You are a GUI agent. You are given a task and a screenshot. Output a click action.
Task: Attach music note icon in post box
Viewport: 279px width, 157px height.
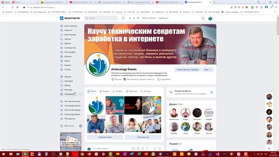click(143, 148)
